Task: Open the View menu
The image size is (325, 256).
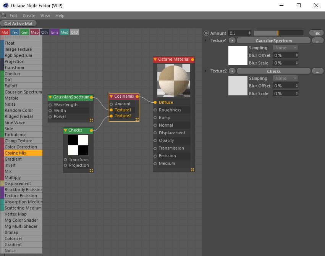Action: pyautogui.click(x=45, y=16)
